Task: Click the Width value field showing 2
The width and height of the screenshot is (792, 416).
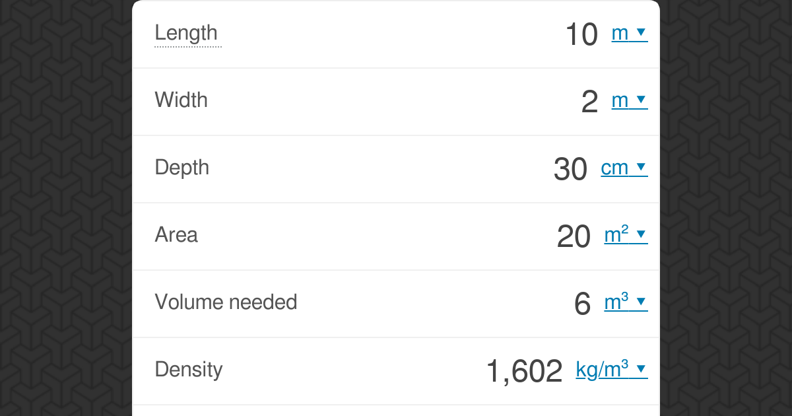Action: click(x=589, y=102)
